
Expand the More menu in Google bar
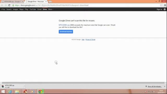click(51, 9)
